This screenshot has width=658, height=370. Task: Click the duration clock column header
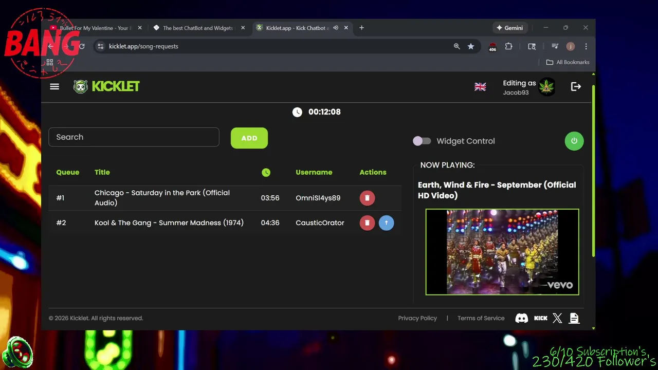click(266, 173)
